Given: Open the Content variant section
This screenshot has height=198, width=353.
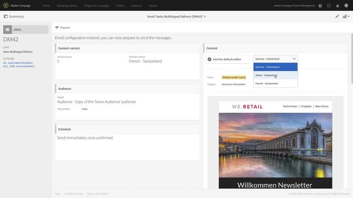Looking at the screenshot, I should point(127,48).
